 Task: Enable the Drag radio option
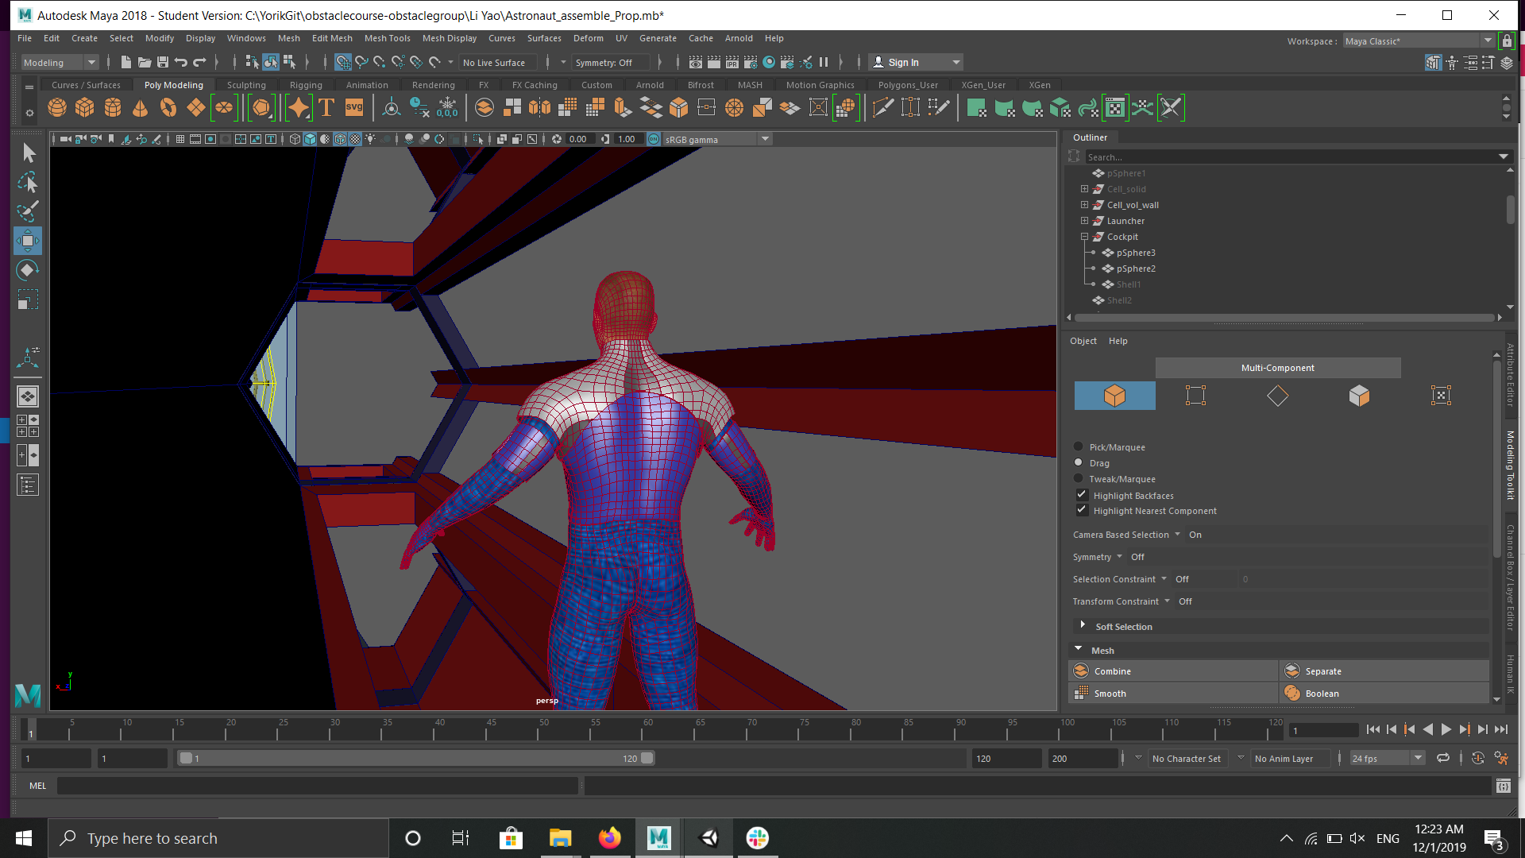point(1078,462)
